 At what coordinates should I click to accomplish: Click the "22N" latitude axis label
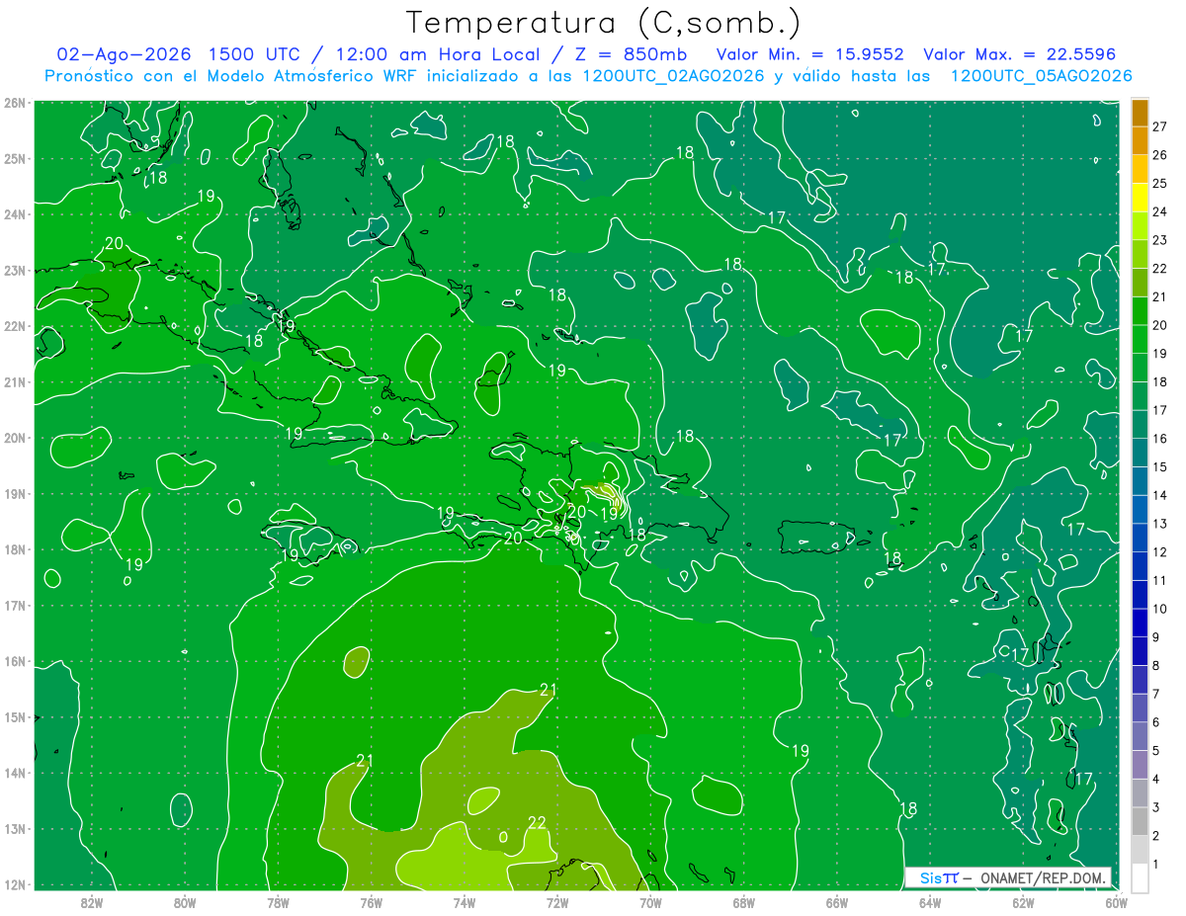(x=14, y=326)
